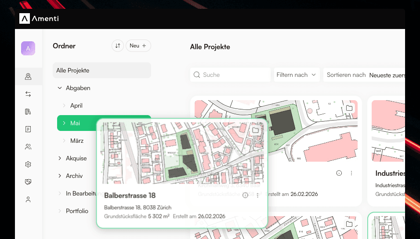Image resolution: width=420 pixels, height=239 pixels.
Task: Open three-dot menu on Balberstrasse 18 card
Action: [258, 196]
